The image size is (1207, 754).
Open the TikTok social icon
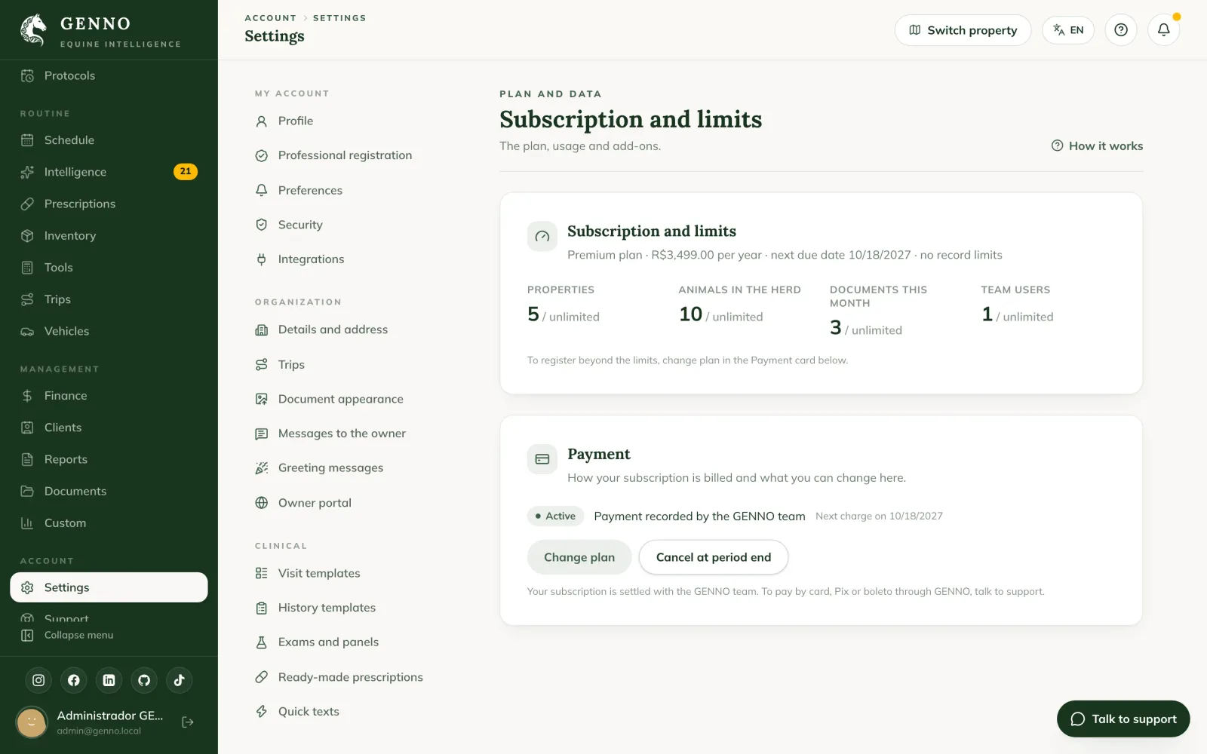coord(180,680)
